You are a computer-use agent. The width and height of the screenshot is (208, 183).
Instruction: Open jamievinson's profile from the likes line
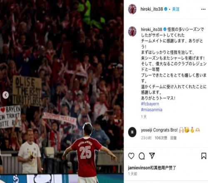click(139, 168)
